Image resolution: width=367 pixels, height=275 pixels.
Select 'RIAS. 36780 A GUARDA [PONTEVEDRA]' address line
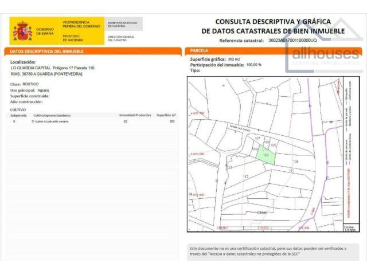[46, 74]
